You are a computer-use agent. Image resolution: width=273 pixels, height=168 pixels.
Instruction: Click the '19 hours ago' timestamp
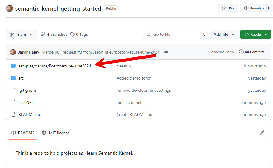(x=254, y=66)
